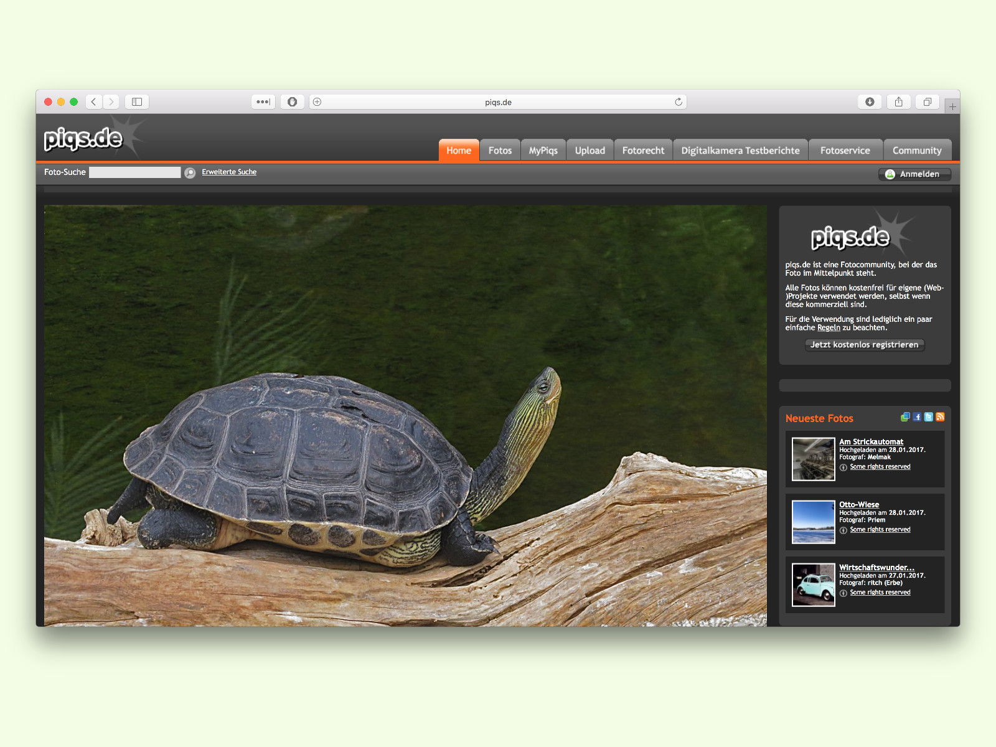The image size is (996, 747).
Task: Follow the Regeln link
Action: coord(829,327)
